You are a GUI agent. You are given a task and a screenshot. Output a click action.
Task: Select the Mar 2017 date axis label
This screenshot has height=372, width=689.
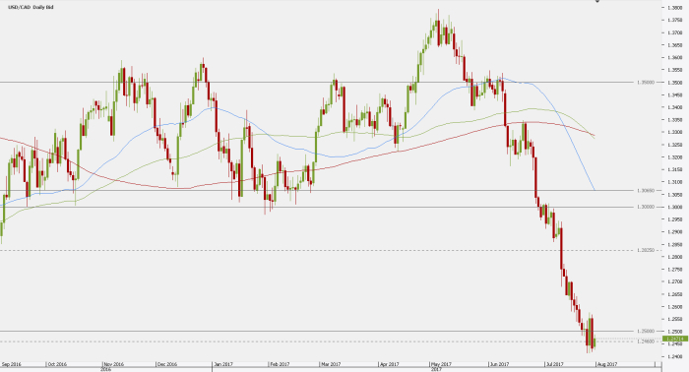[x=331, y=364]
